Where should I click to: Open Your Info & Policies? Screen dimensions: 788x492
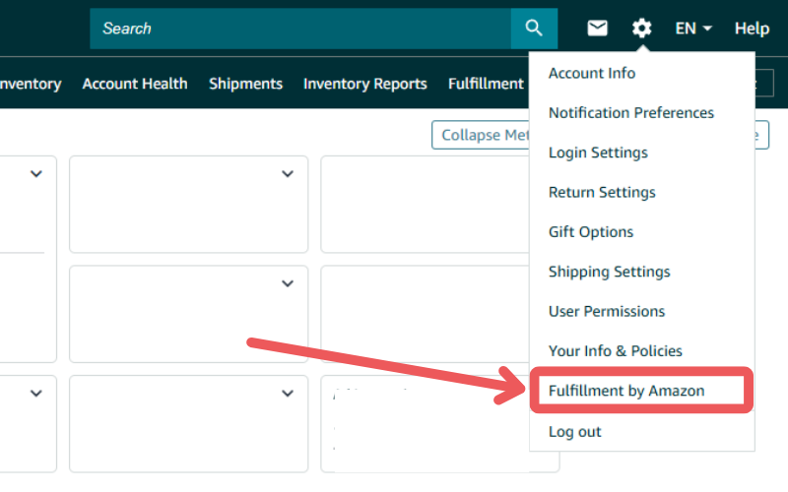[616, 351]
